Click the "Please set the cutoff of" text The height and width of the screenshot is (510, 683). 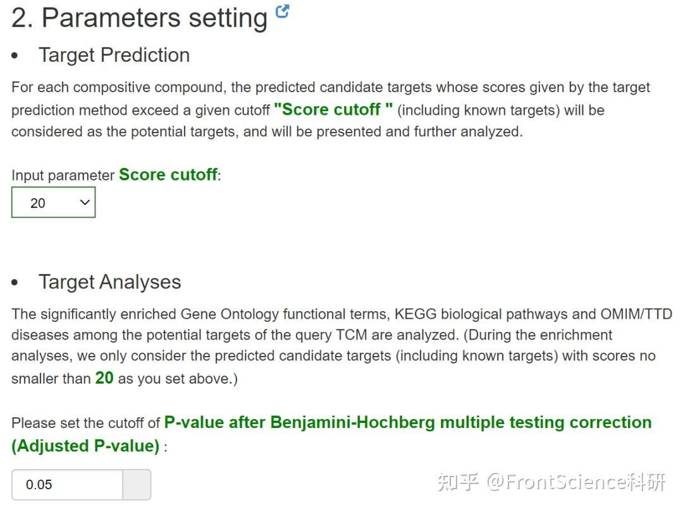coord(85,423)
